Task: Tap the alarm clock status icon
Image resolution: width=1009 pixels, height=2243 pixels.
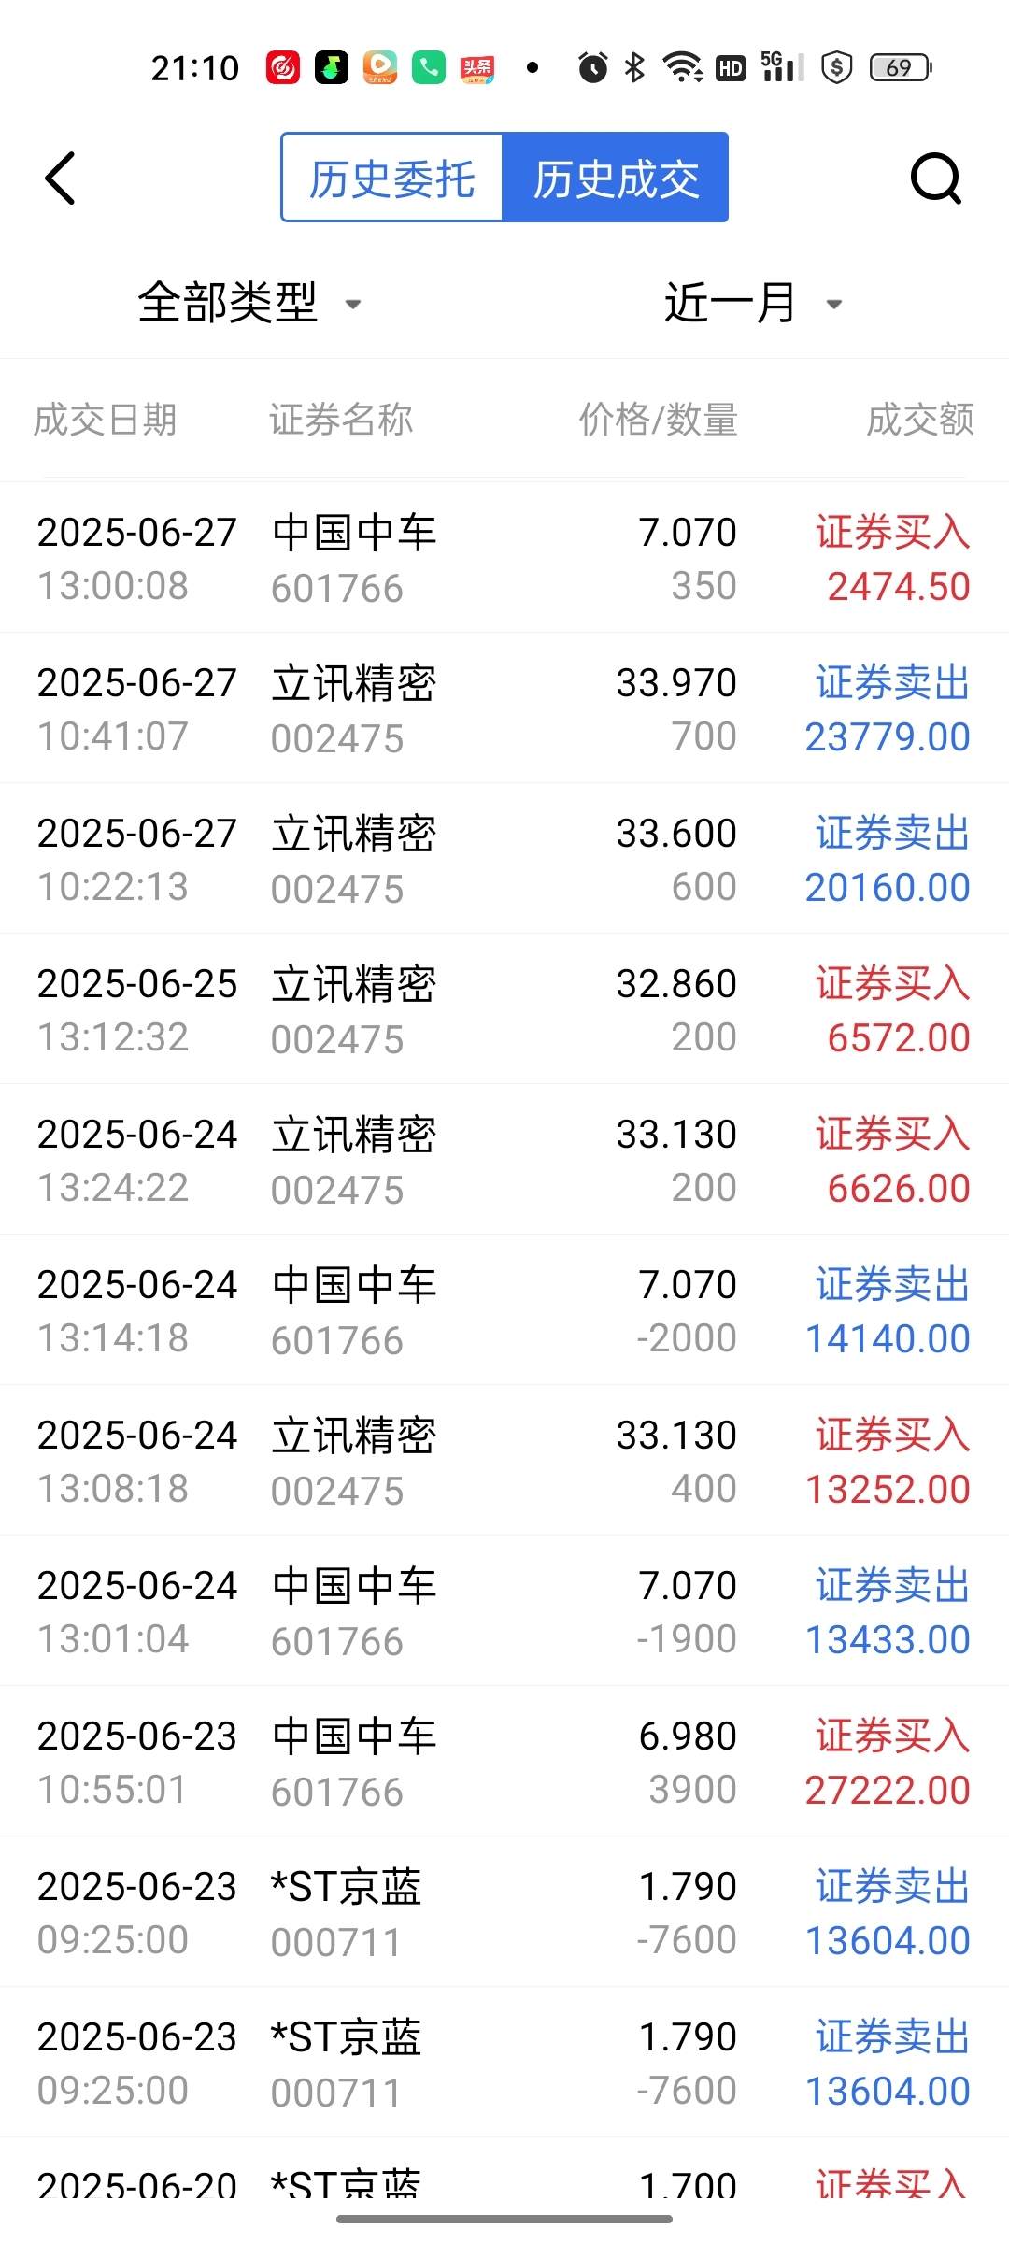Action: pyautogui.click(x=592, y=67)
